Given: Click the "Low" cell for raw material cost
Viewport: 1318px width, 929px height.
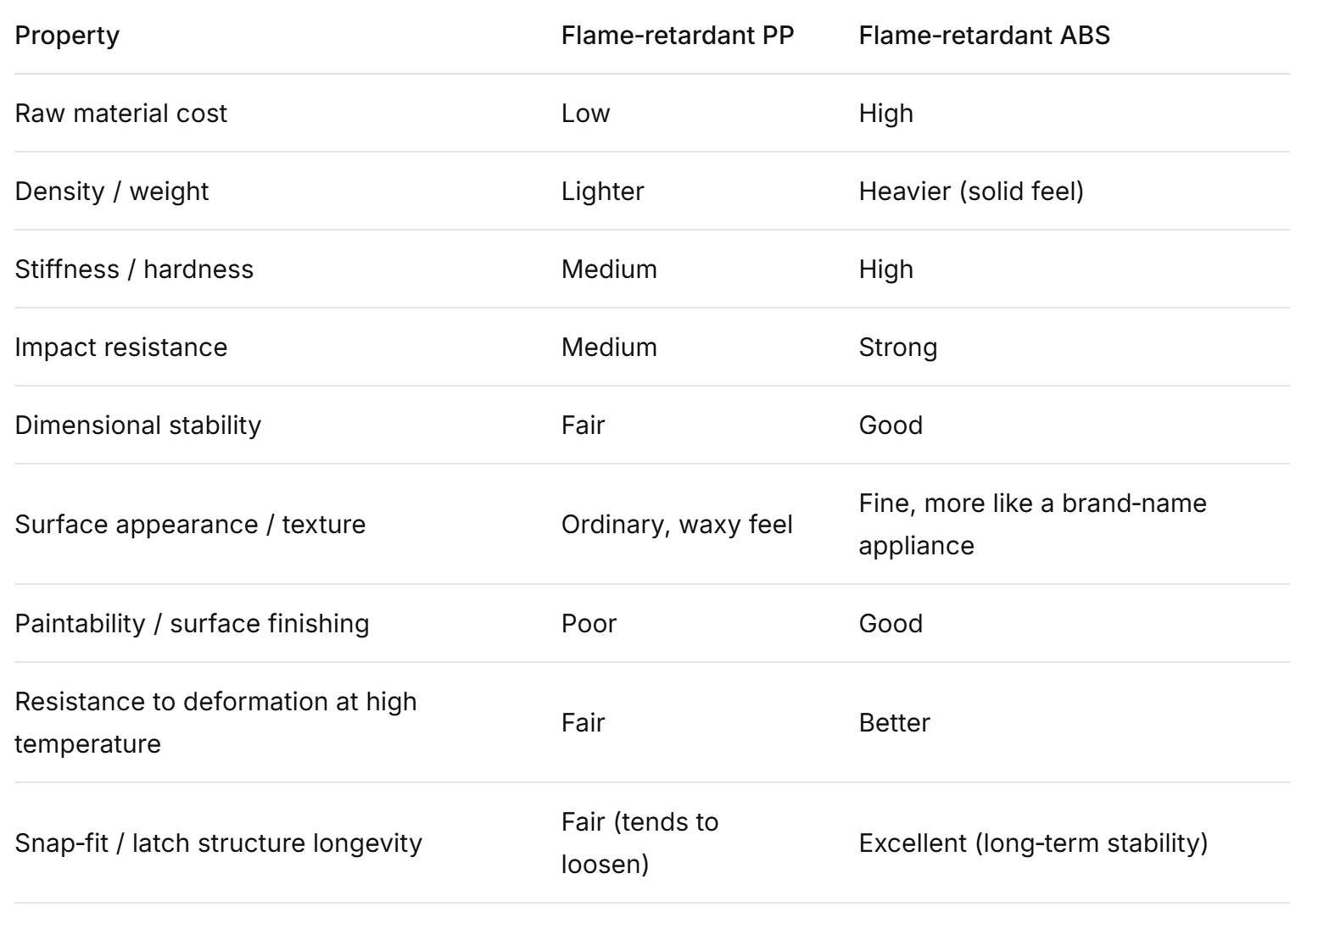Looking at the screenshot, I should (585, 114).
